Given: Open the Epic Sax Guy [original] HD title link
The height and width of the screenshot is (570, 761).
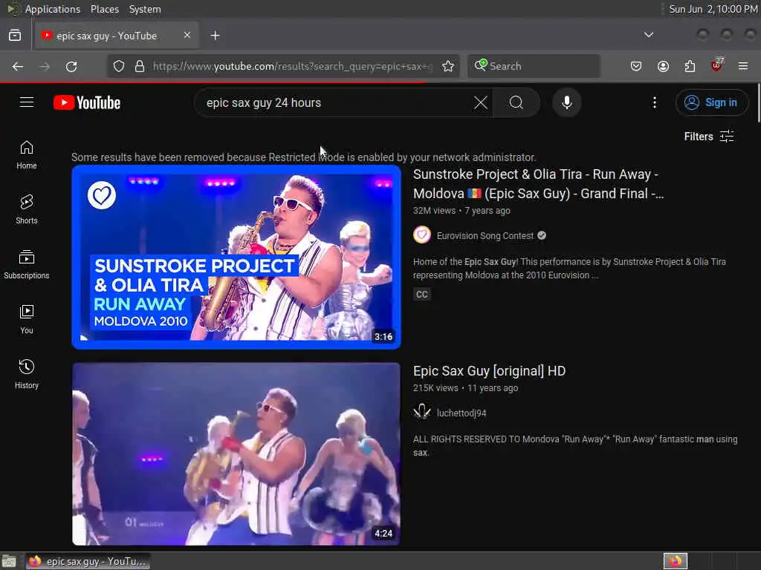Looking at the screenshot, I should point(489,371).
